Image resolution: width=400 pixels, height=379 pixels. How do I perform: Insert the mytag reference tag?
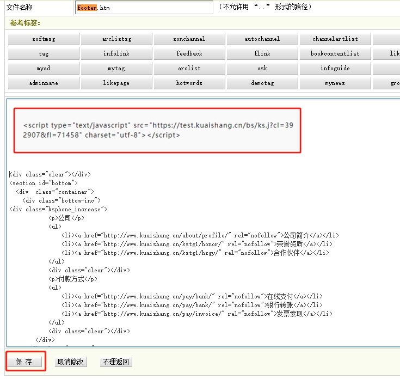pos(116,69)
